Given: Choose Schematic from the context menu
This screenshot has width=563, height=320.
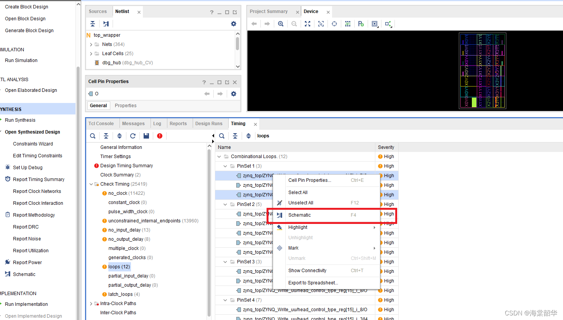Looking at the screenshot, I should pos(326,215).
